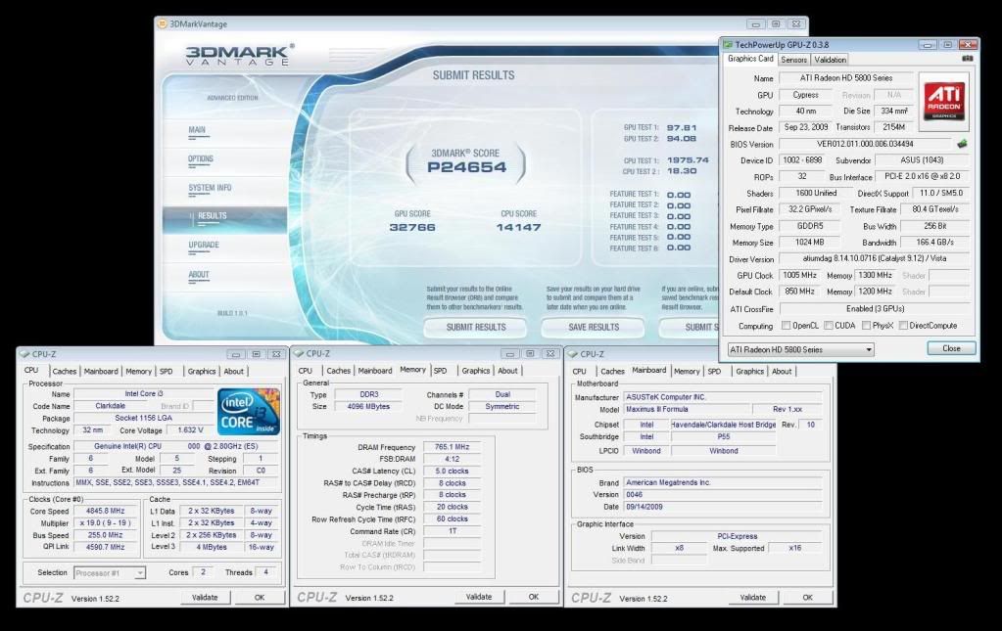Click the 3DMarkVantage title bar icon
The image size is (1002, 631).
[x=163, y=24]
